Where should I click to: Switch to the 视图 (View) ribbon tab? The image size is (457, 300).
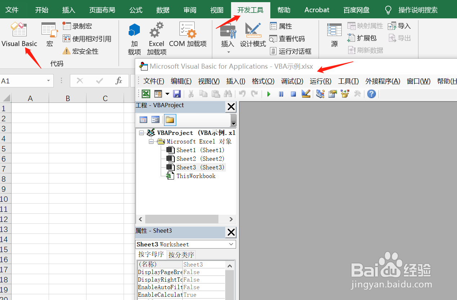(217, 10)
